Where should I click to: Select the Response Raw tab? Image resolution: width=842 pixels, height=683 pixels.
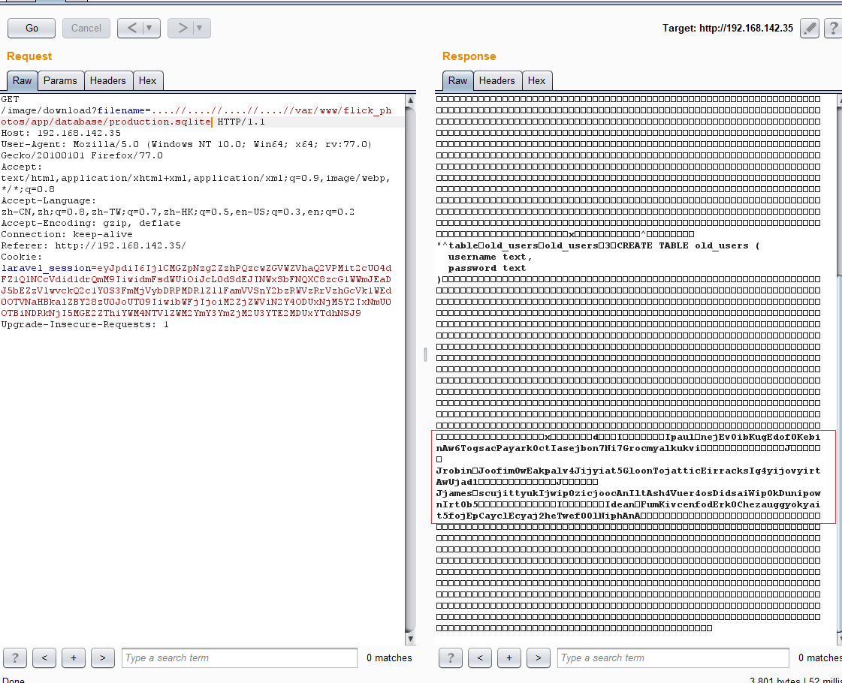(x=457, y=80)
